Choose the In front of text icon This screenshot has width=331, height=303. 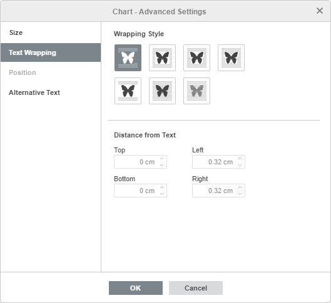pyautogui.click(x=162, y=91)
